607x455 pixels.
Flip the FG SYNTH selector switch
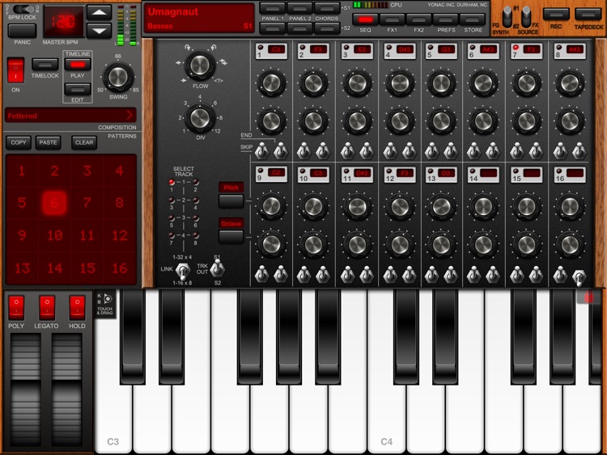coord(507,17)
